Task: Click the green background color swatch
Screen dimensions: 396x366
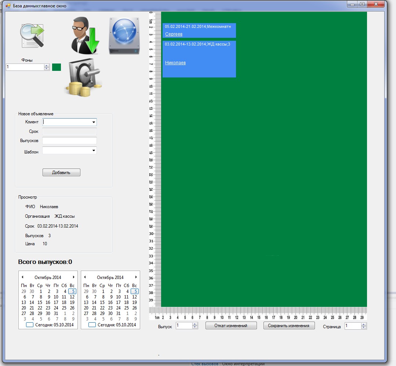Action: tap(57, 67)
